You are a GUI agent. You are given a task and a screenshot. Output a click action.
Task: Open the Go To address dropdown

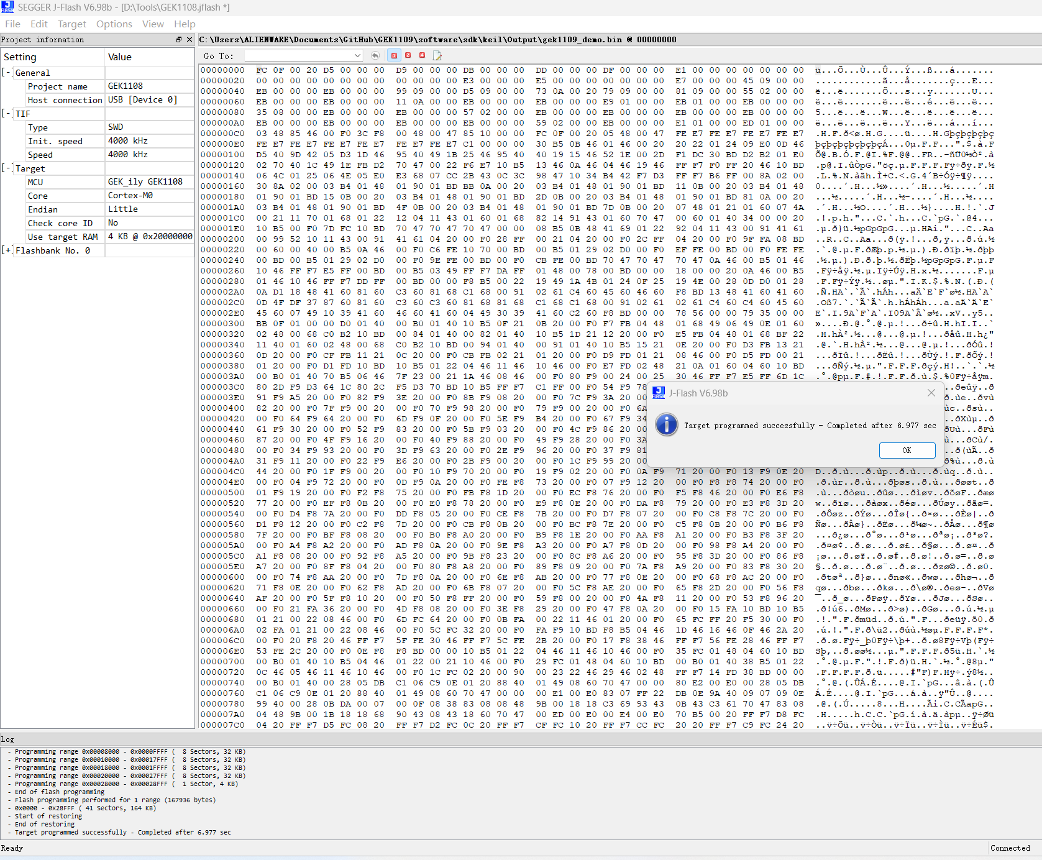(357, 56)
